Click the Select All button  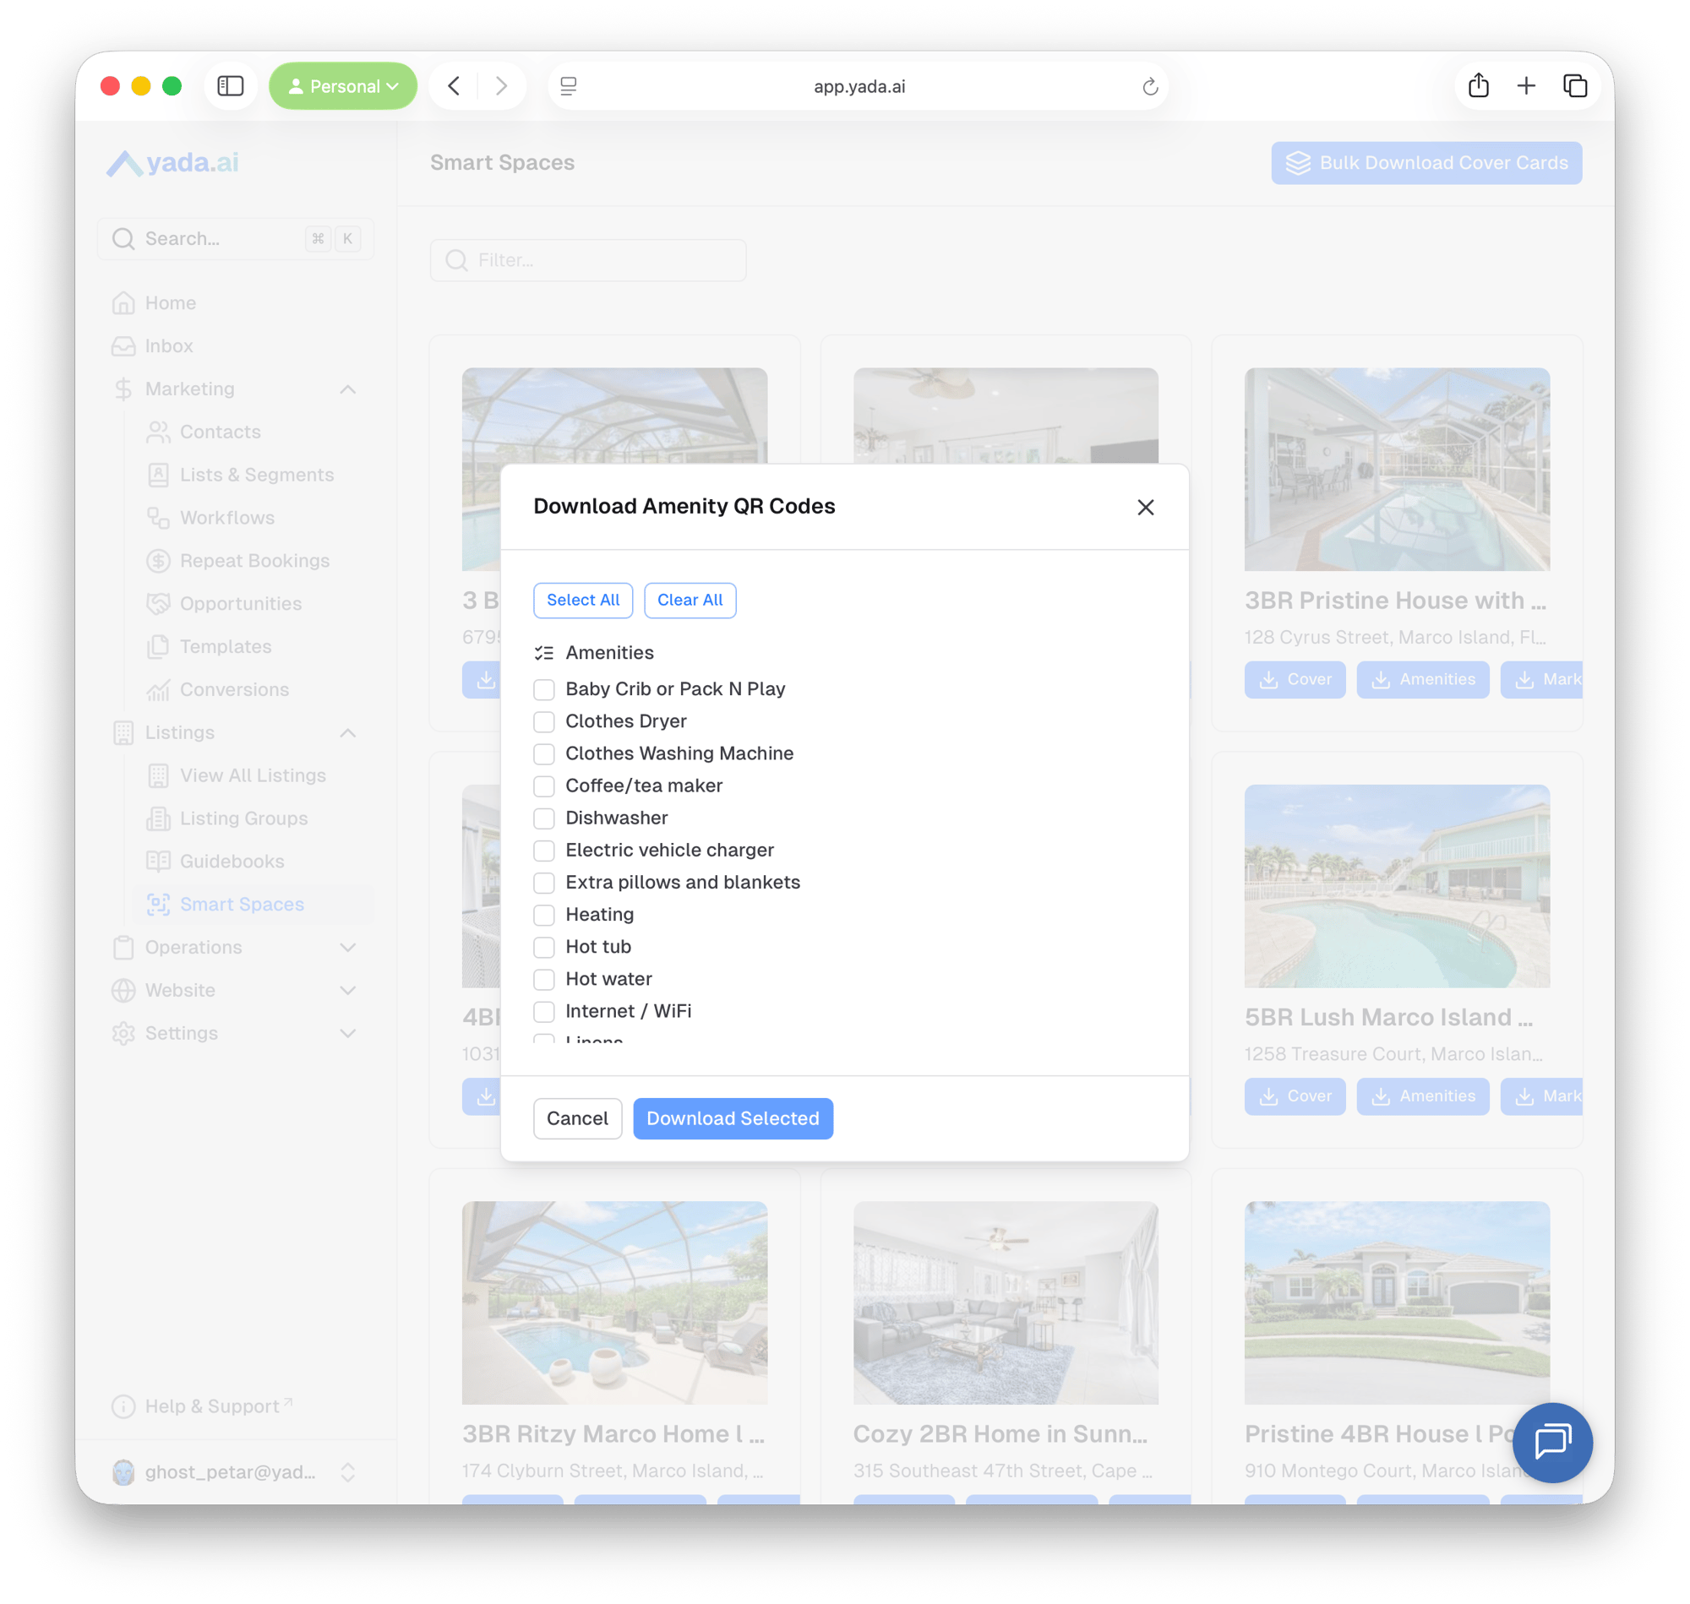[x=582, y=601]
